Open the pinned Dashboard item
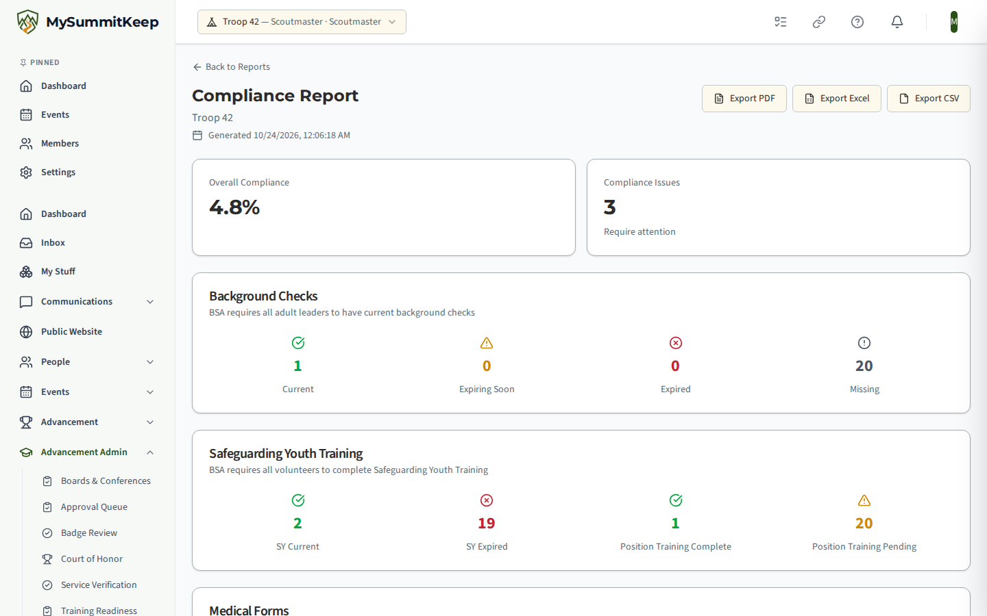987x616 pixels. (x=88, y=86)
